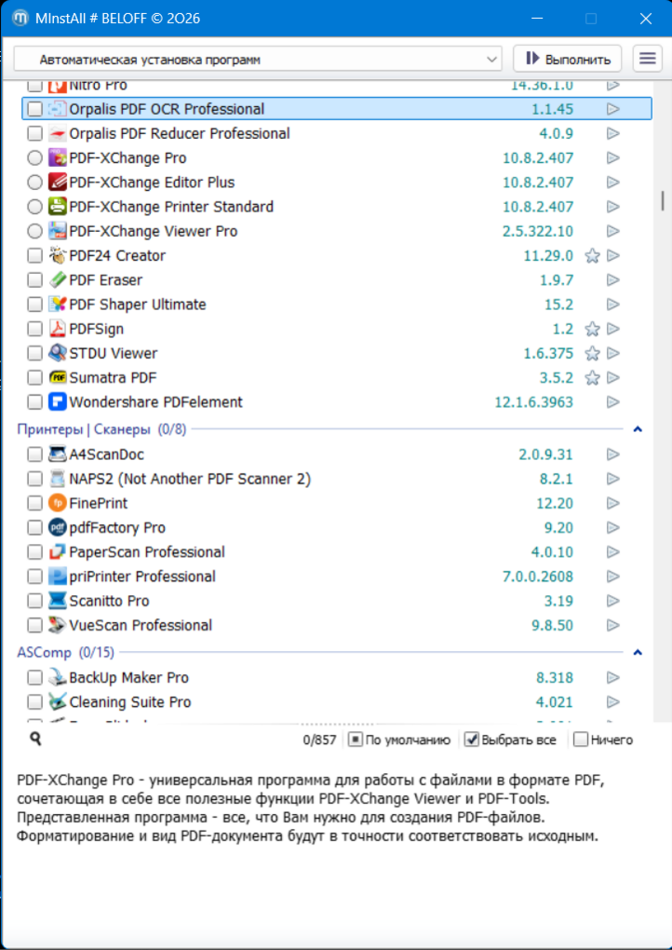Click the PDF Eraser icon
The height and width of the screenshot is (950, 672).
[x=58, y=280]
